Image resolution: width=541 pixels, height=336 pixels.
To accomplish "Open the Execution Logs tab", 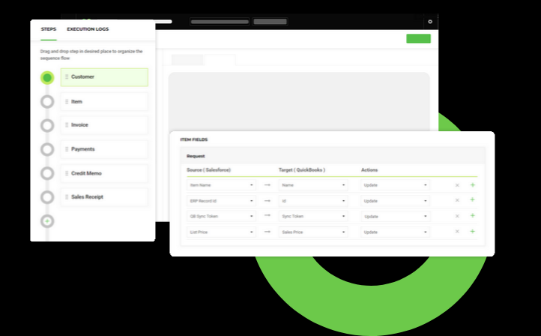I will pyautogui.click(x=88, y=29).
